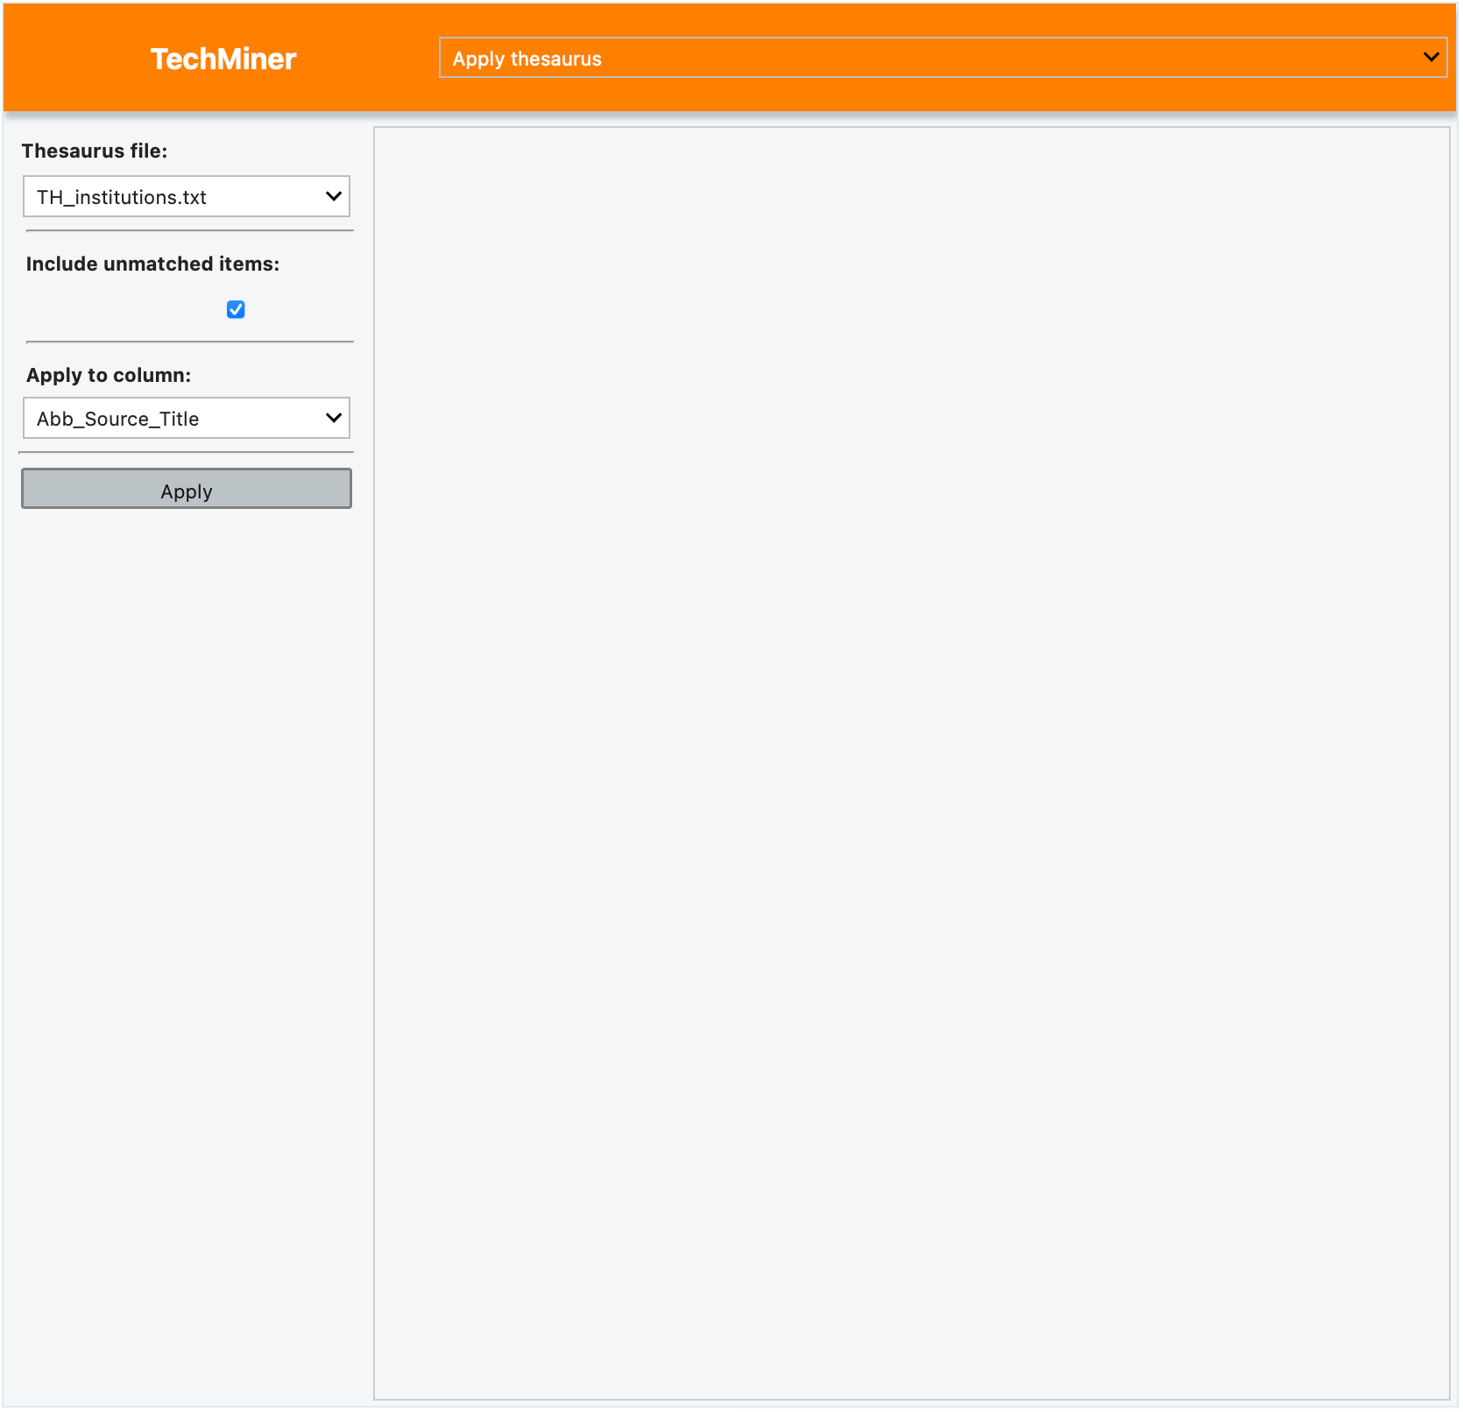Click the divider under the Apply to column label
Viewport: 1463px width, 1412px height.
point(186,452)
